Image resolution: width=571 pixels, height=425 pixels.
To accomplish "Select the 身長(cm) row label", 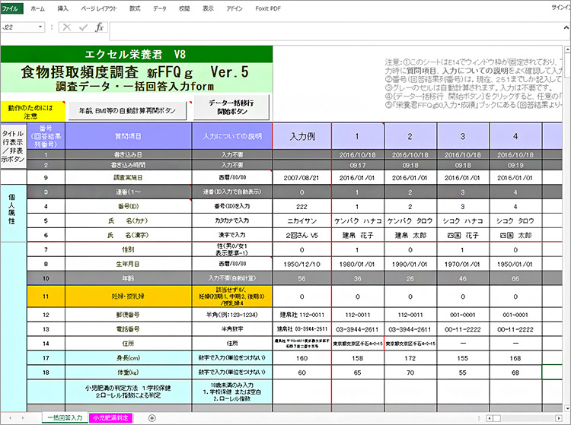I will coord(128,358).
